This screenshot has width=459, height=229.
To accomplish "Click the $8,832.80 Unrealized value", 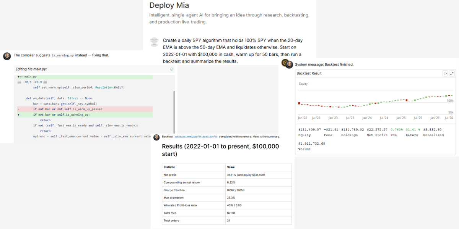I will 432,130.
